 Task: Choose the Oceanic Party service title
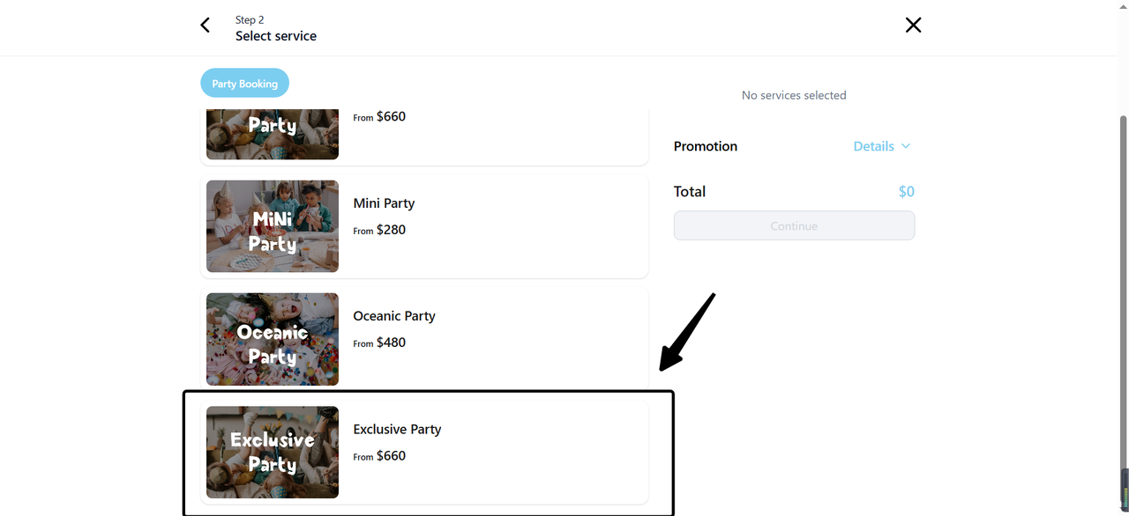394,316
